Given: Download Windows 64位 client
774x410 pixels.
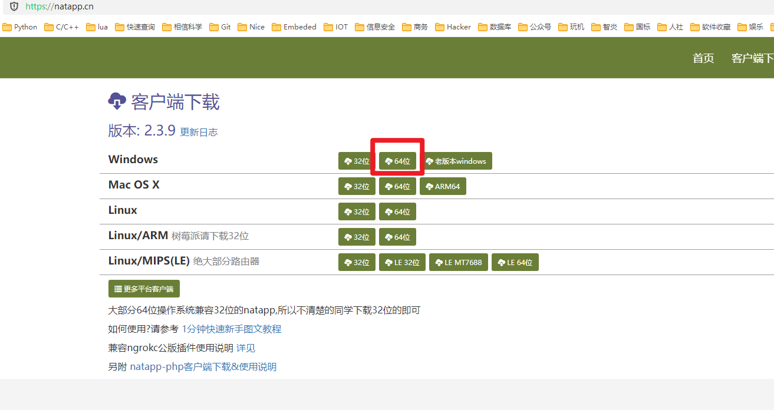Looking at the screenshot, I should pyautogui.click(x=398, y=161).
